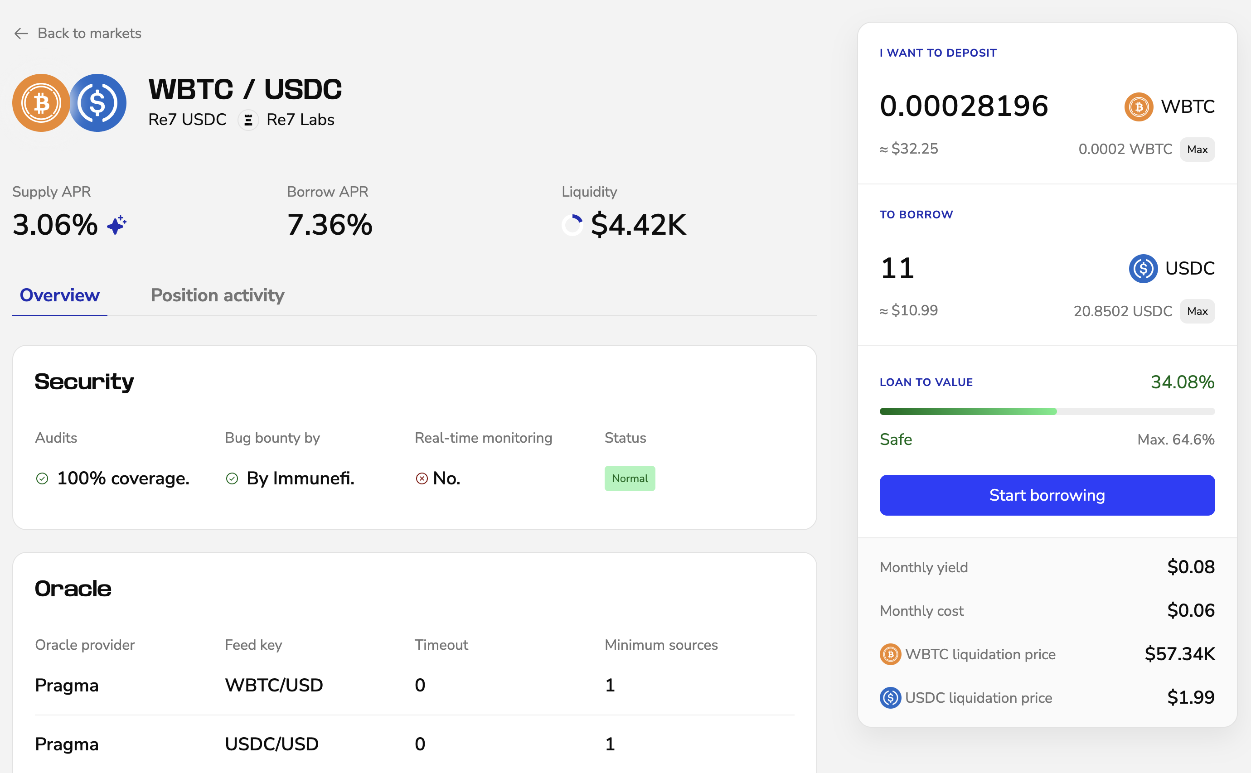Click the red cross icon under Real-time monitoring
This screenshot has width=1251, height=773.
tap(422, 478)
